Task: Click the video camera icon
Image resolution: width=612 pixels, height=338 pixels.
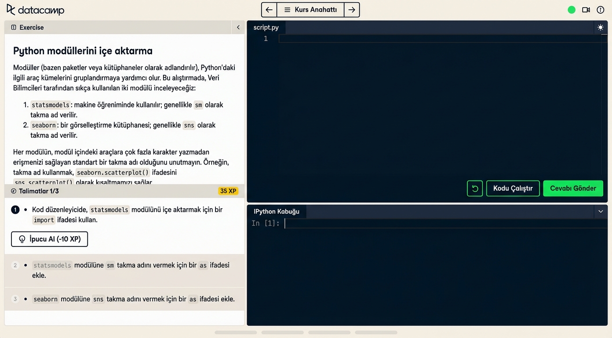Action: 586,10
